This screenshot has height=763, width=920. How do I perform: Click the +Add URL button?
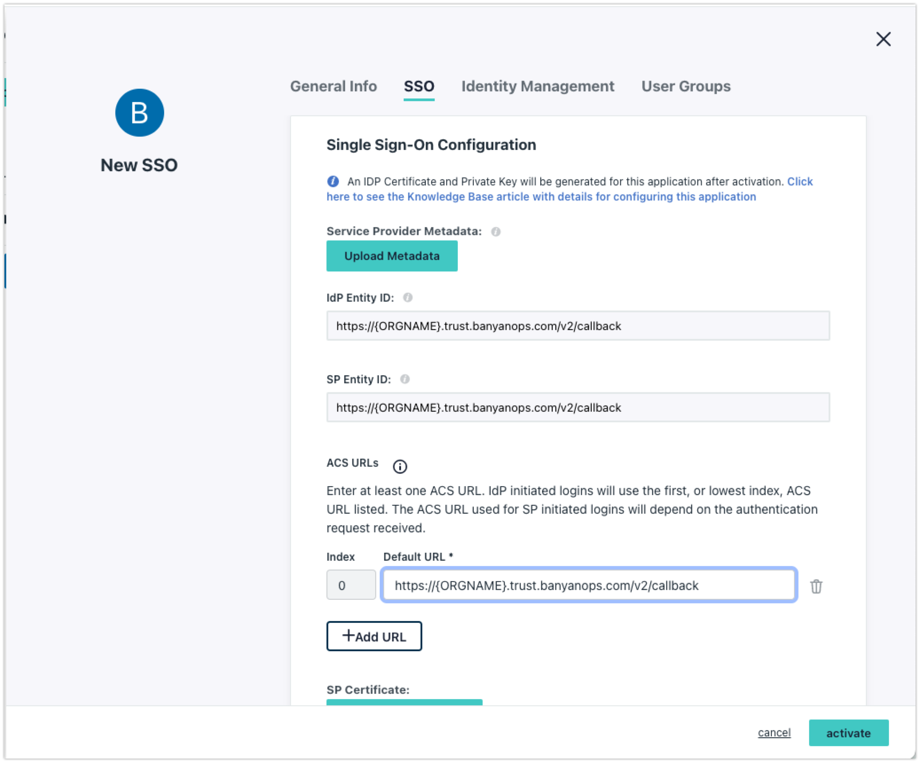tap(374, 636)
